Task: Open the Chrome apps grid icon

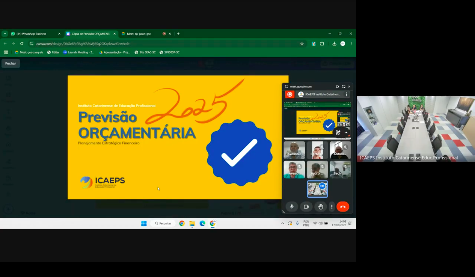Action: tap(6, 52)
